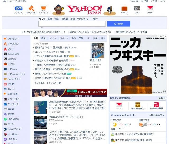The height and width of the screenshot is (144, 169).
Task: Open the PayPay残高確認 icon
Action: tap(156, 105)
